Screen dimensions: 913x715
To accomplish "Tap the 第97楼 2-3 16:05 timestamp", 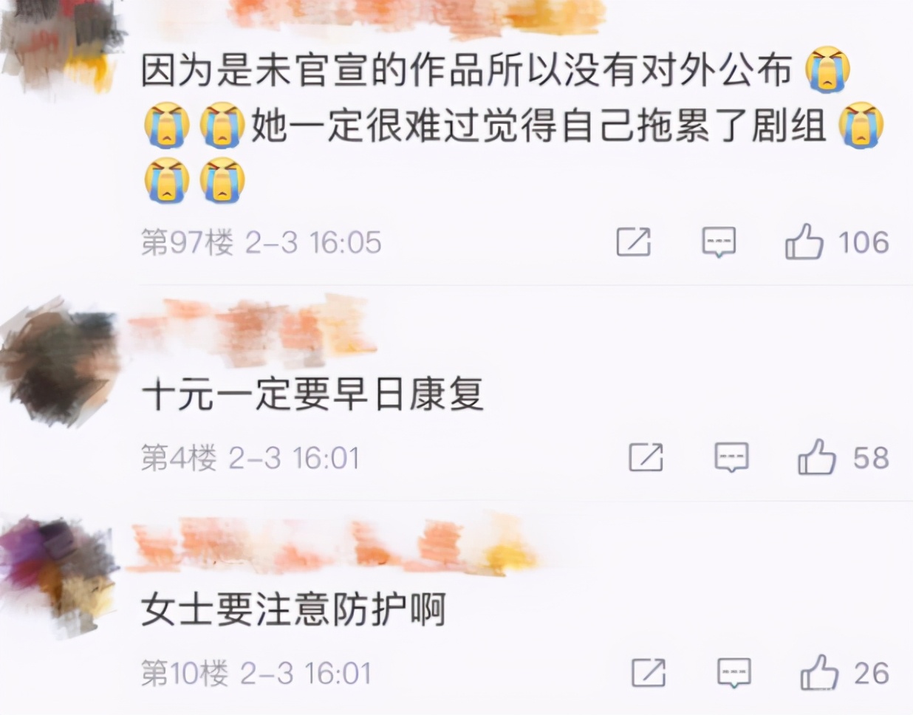I will 261,242.
